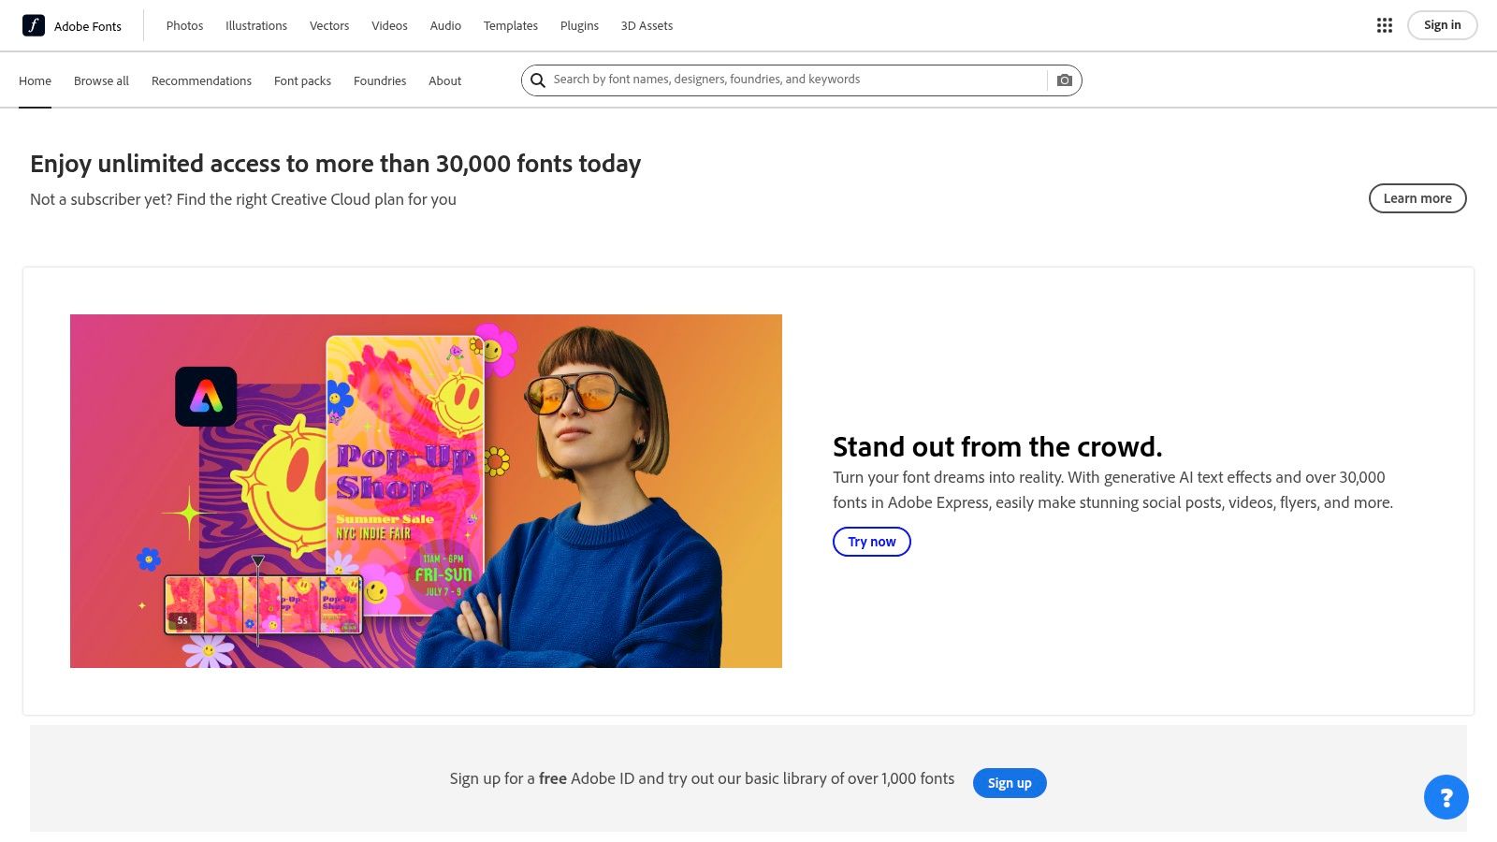Screen dimensions: 1497x842
Task: Click the Adobe Express logo in banner
Action: (206, 397)
